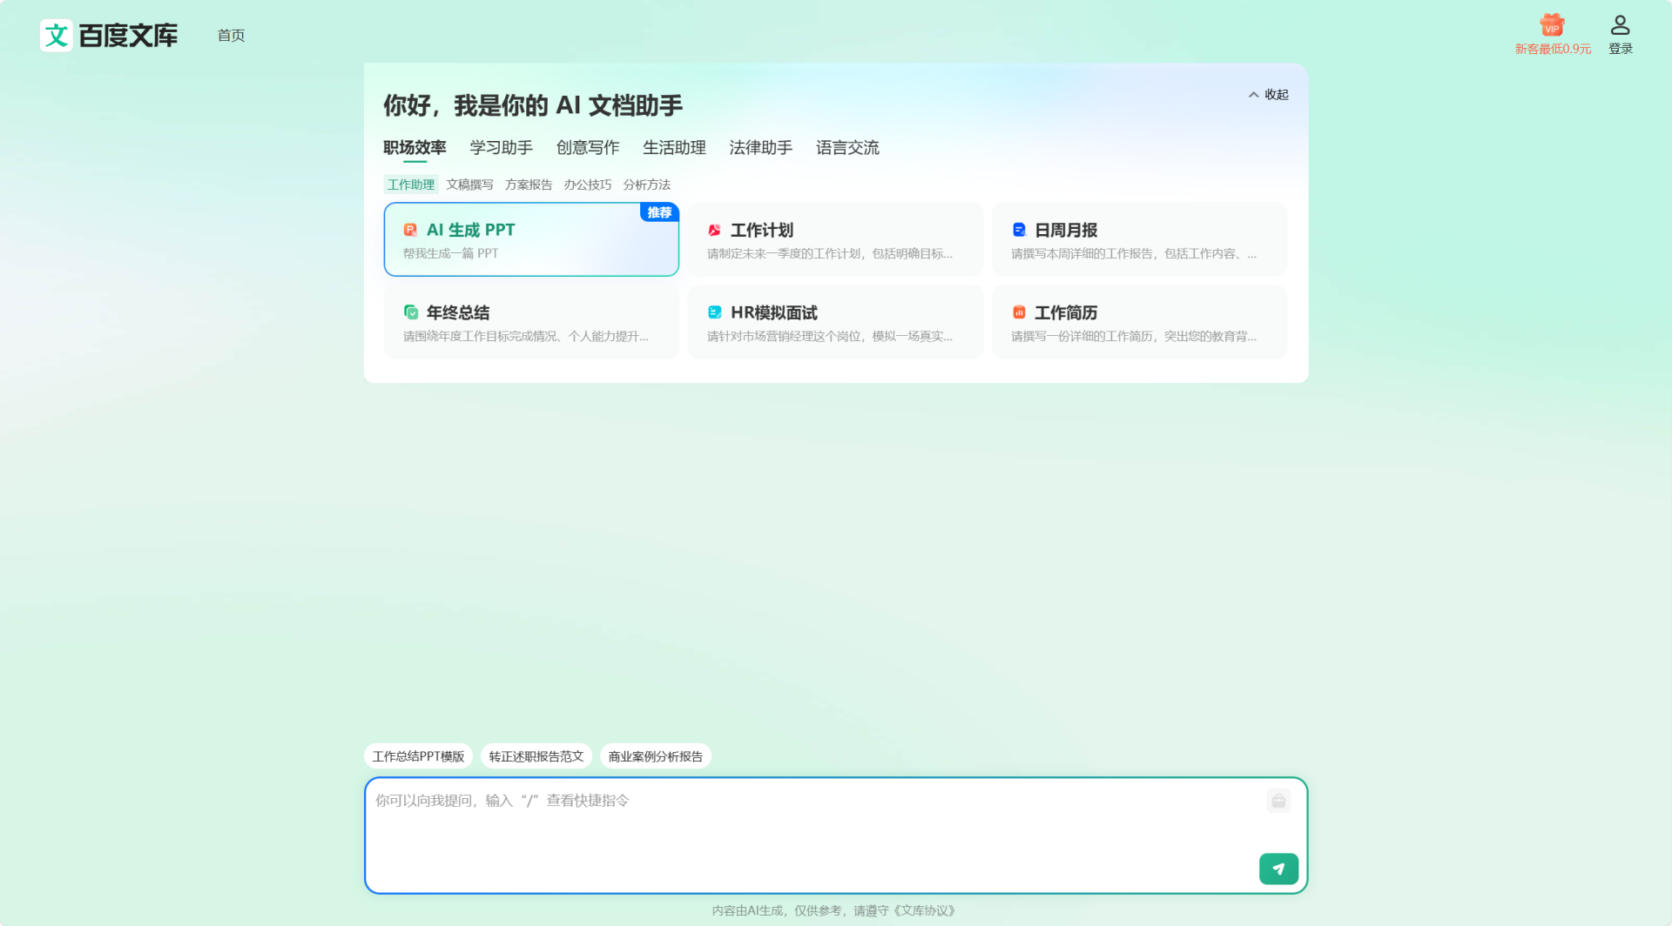Click the 日周月报 document icon

click(x=1019, y=230)
